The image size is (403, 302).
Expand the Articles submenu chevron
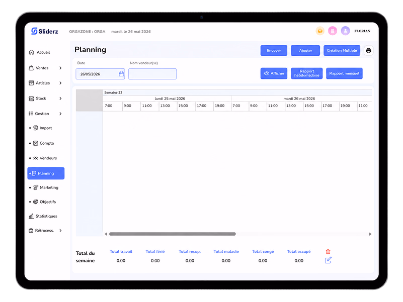coord(60,83)
